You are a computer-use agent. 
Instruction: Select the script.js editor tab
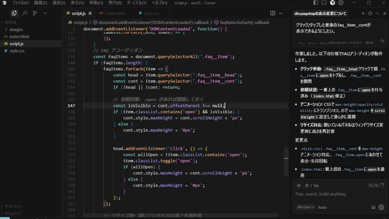point(78,13)
